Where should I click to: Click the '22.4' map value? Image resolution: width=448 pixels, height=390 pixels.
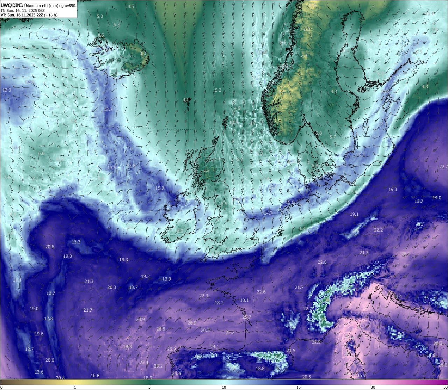coord(144,362)
